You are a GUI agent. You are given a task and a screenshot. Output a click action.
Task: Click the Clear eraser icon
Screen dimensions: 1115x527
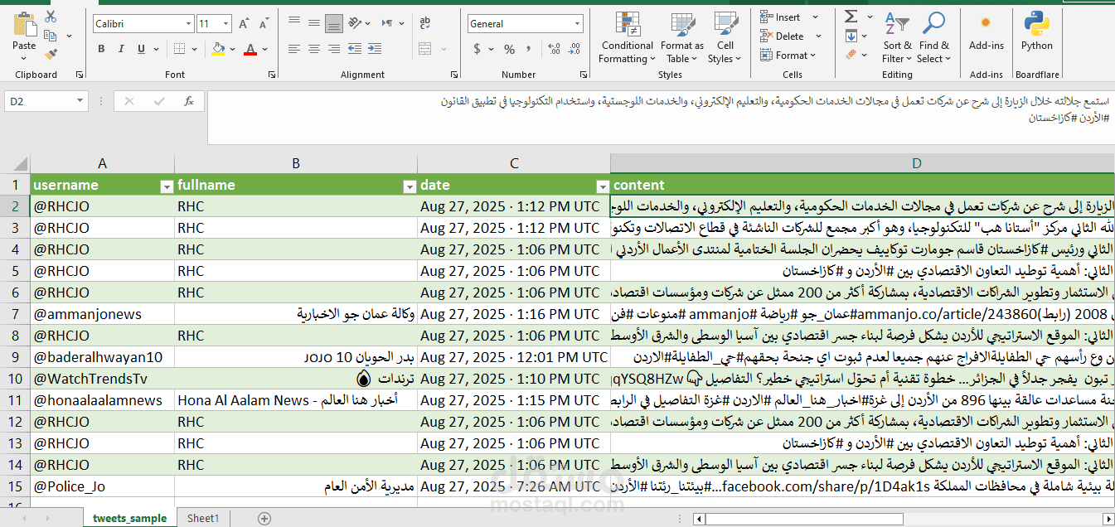(x=851, y=55)
